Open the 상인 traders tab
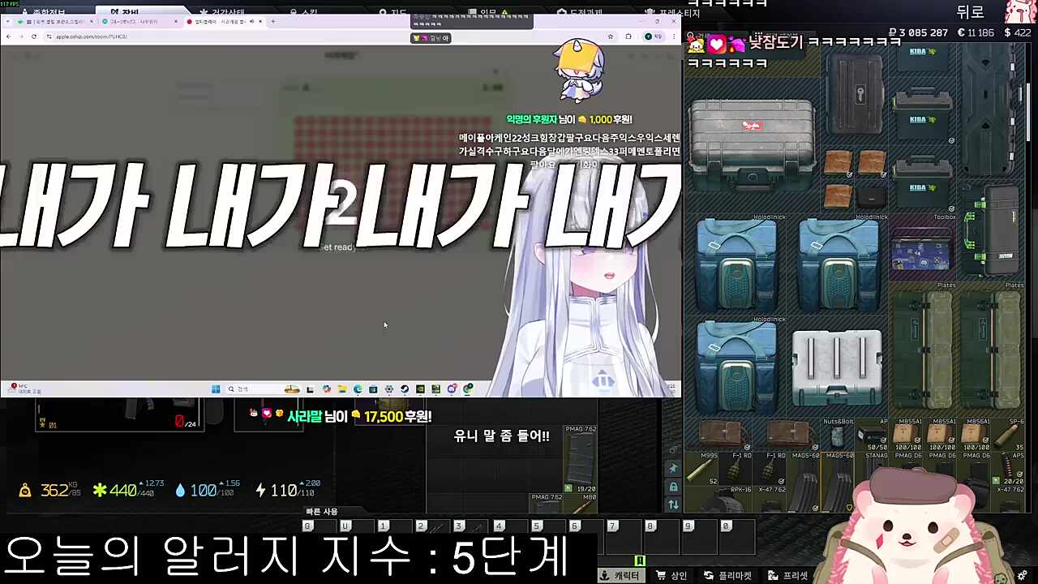 [x=671, y=575]
